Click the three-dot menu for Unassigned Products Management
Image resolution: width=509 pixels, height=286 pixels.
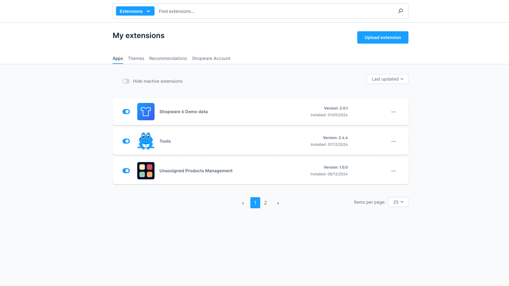tap(393, 171)
